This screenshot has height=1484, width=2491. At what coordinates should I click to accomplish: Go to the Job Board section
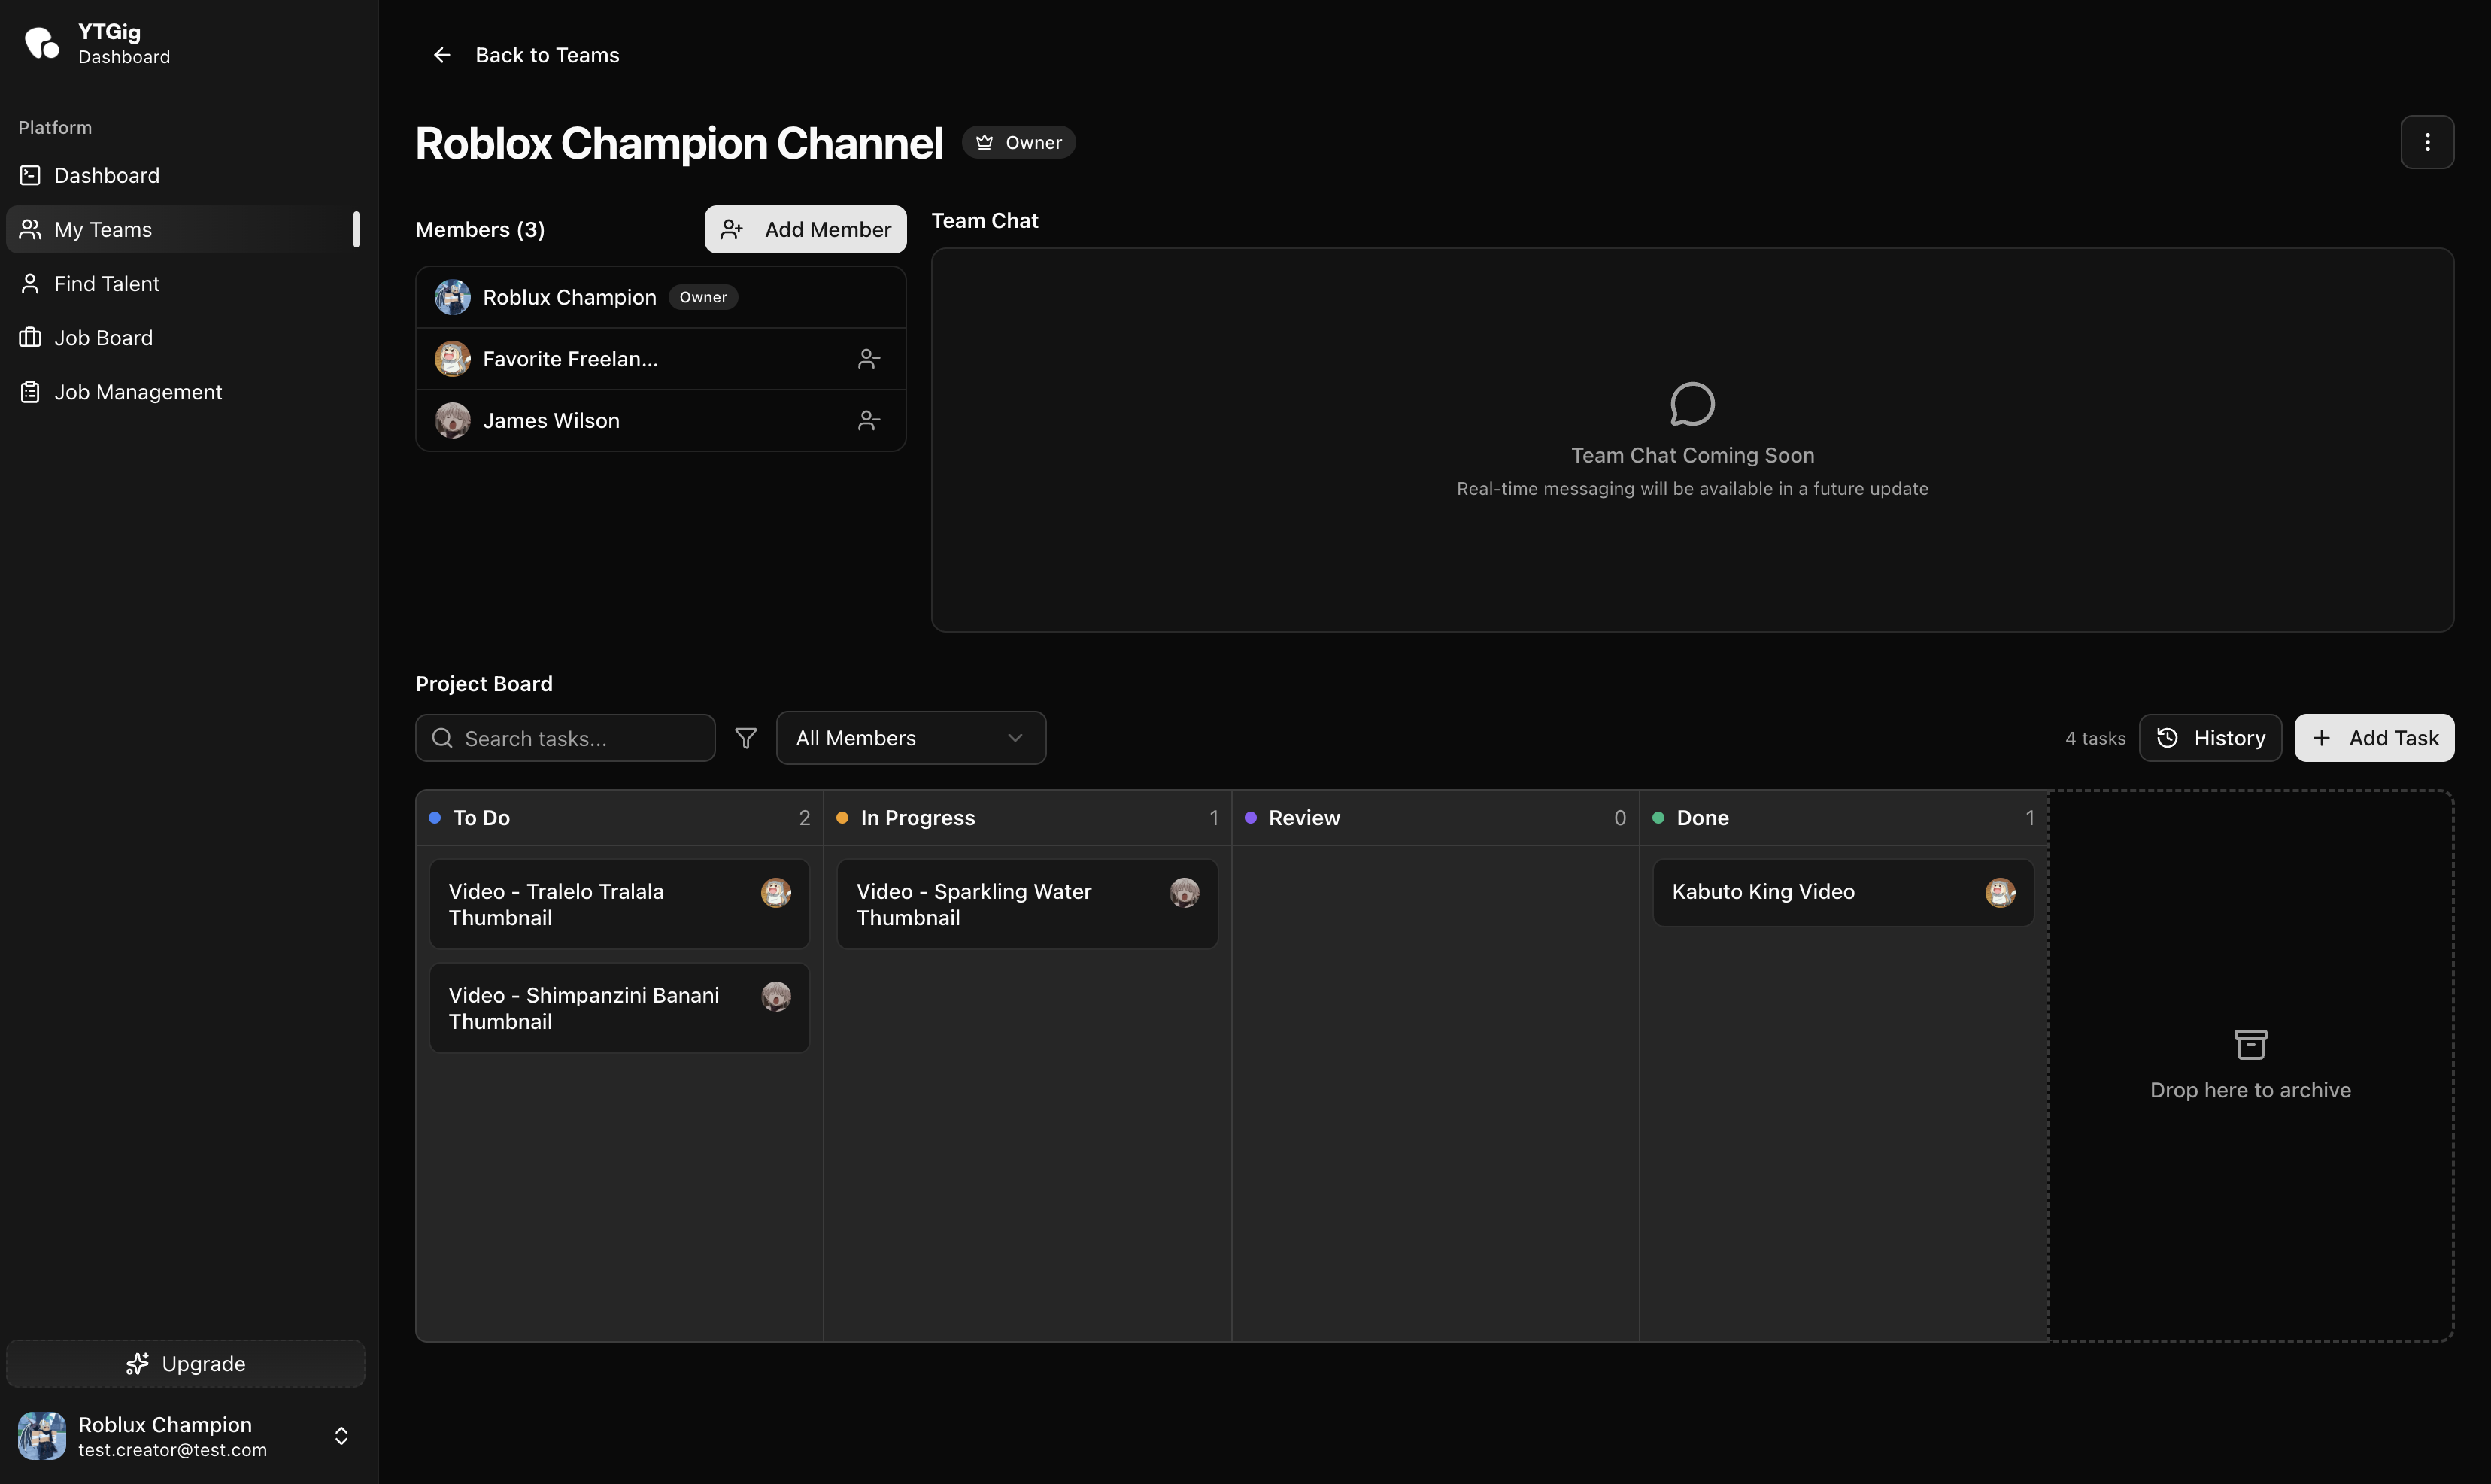point(103,338)
